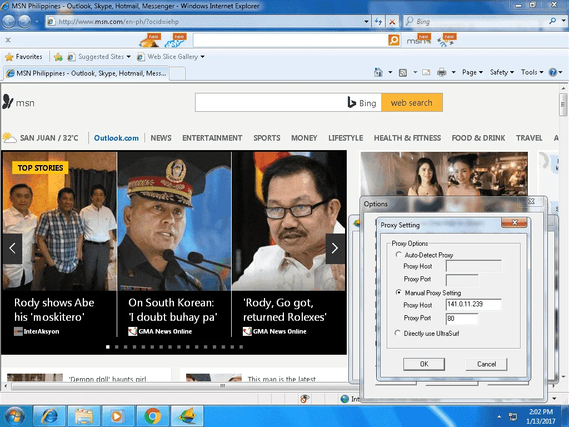Click the Read Mail icon
This screenshot has width=569, height=427.
426,72
